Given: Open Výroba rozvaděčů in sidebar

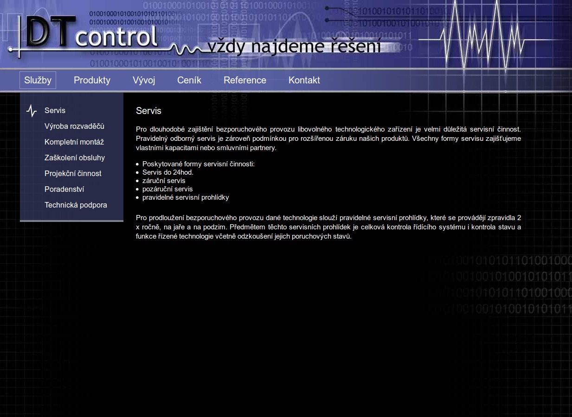Looking at the screenshot, I should coord(74,126).
